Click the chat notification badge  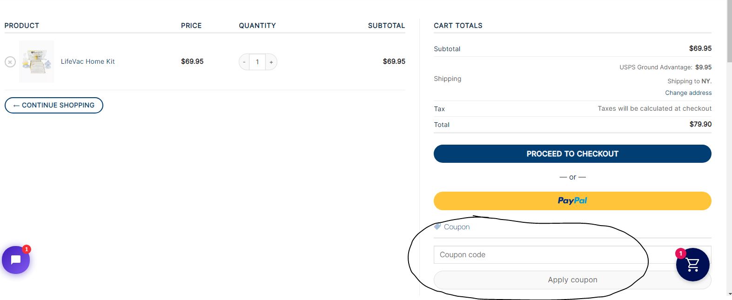tap(27, 249)
